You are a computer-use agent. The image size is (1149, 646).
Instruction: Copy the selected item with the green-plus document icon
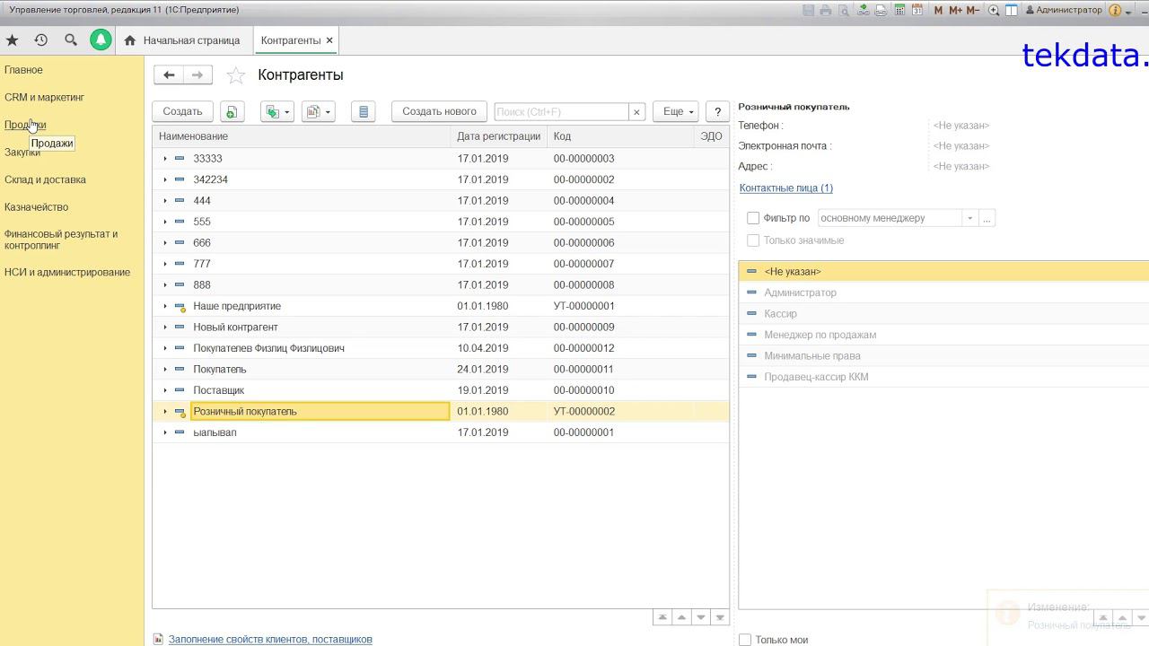click(x=232, y=111)
